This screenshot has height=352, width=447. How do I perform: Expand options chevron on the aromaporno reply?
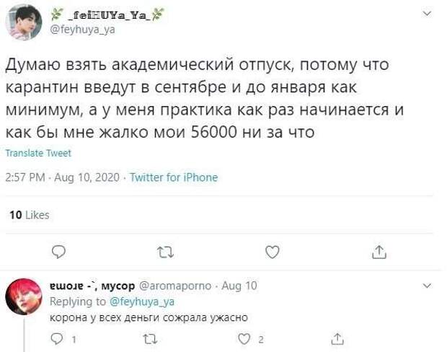427,286
